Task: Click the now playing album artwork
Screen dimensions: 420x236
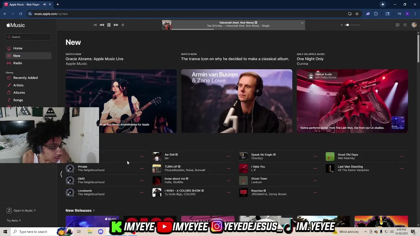Action: tap(167, 25)
